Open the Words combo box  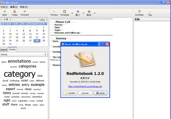coord(24,55)
